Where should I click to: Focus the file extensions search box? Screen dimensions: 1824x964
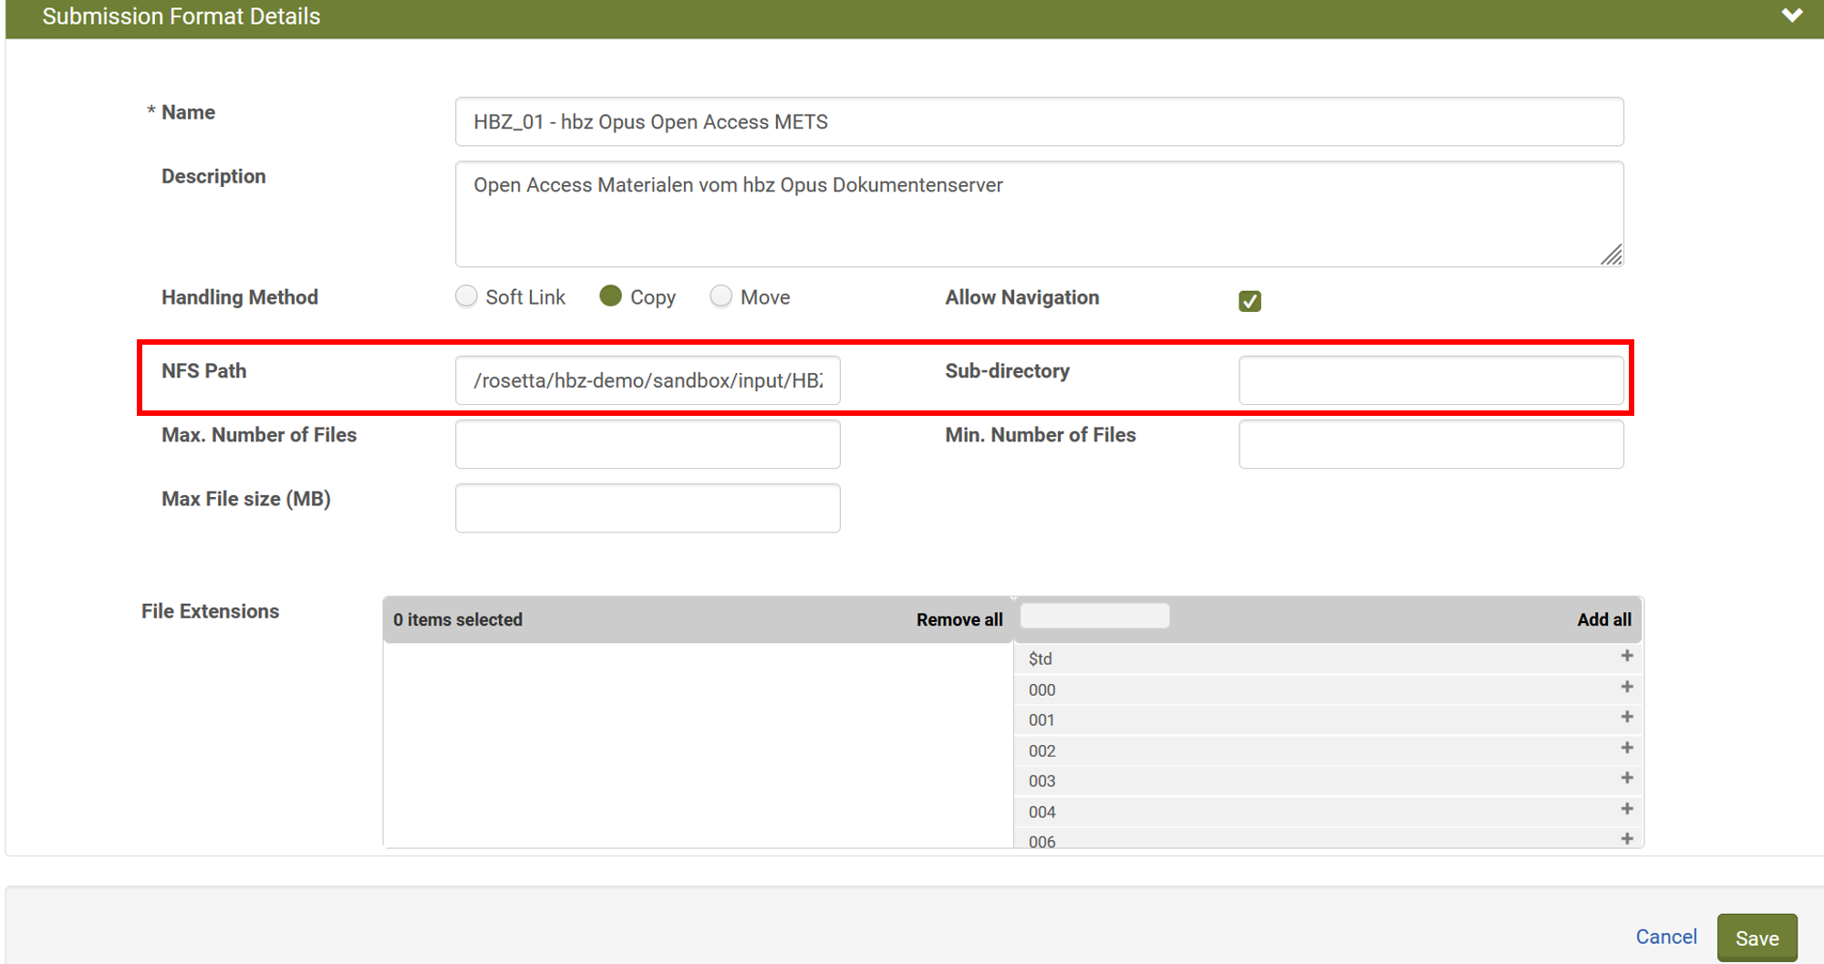point(1094,617)
